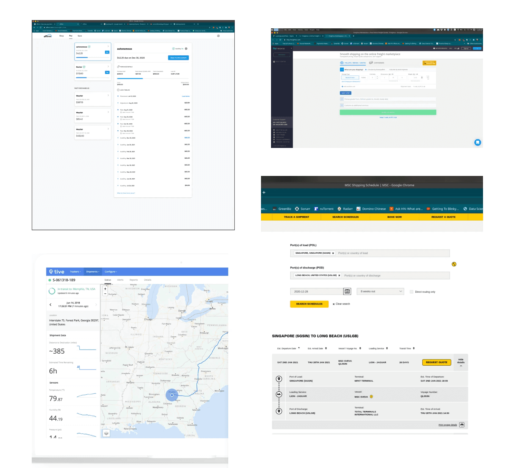This screenshot has height=468, width=522.
Task: Switch to the Details tab in tive
Action: [148, 280]
